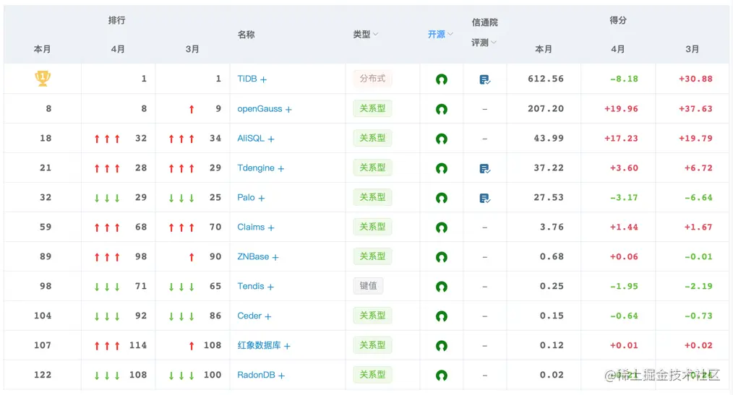
Task: Open the TiDB database link
Action: [247, 79]
